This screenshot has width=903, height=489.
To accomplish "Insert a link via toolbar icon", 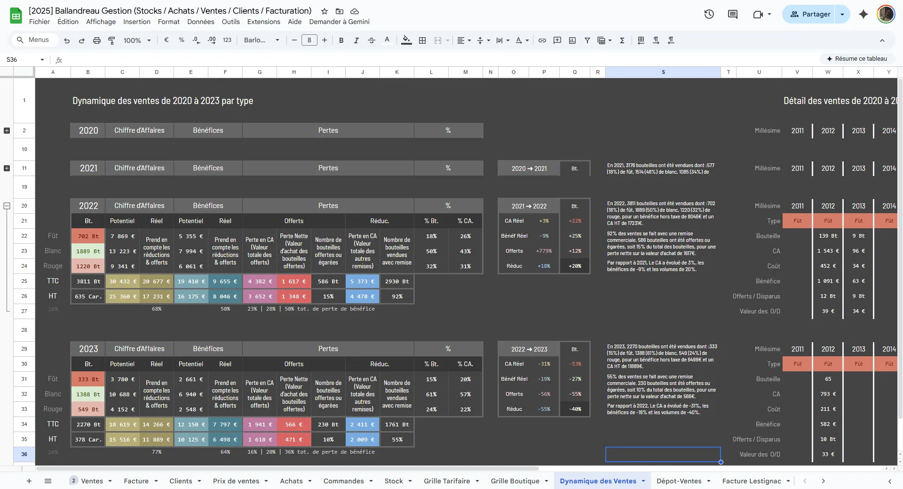I will tap(542, 40).
